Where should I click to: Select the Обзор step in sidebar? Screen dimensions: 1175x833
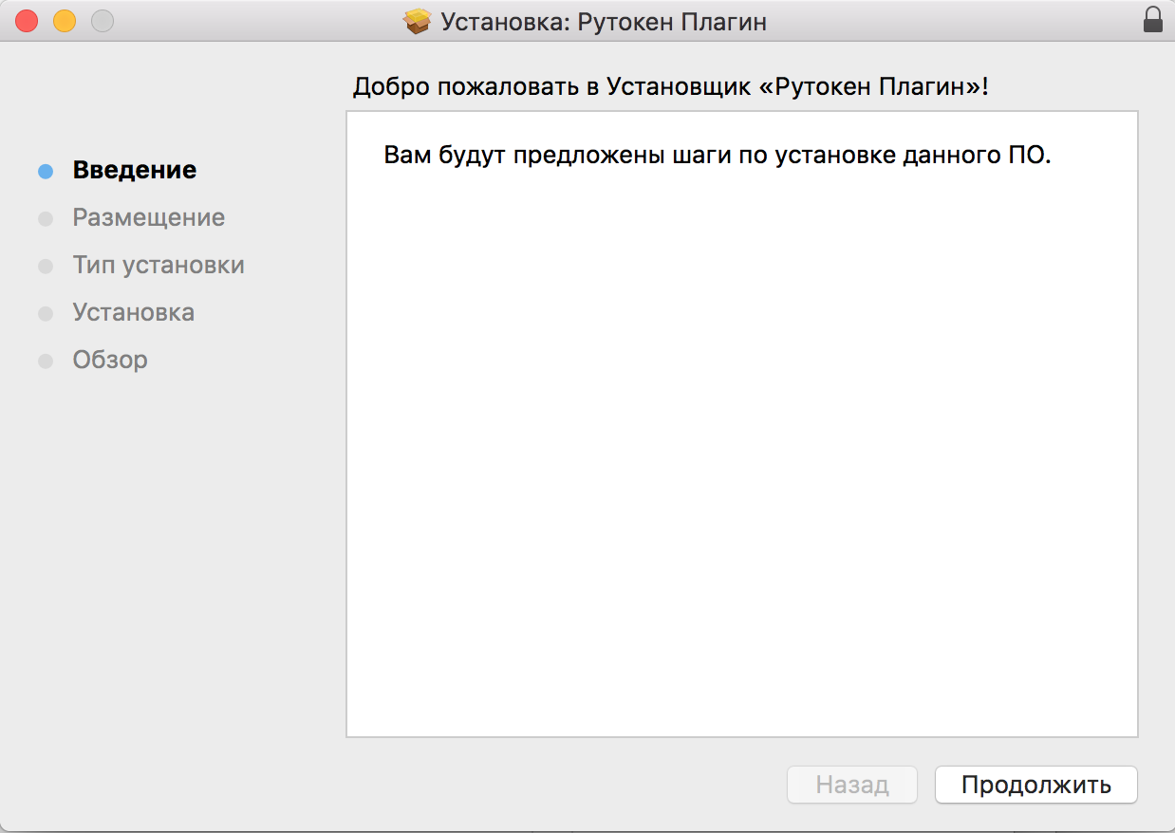tap(110, 361)
